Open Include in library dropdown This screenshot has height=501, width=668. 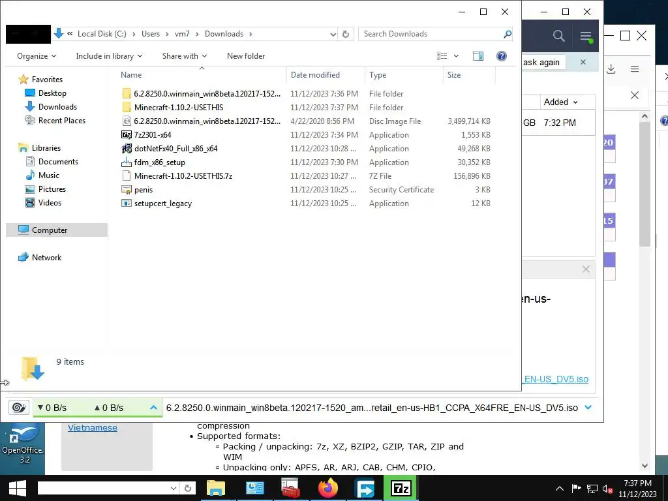coord(109,56)
